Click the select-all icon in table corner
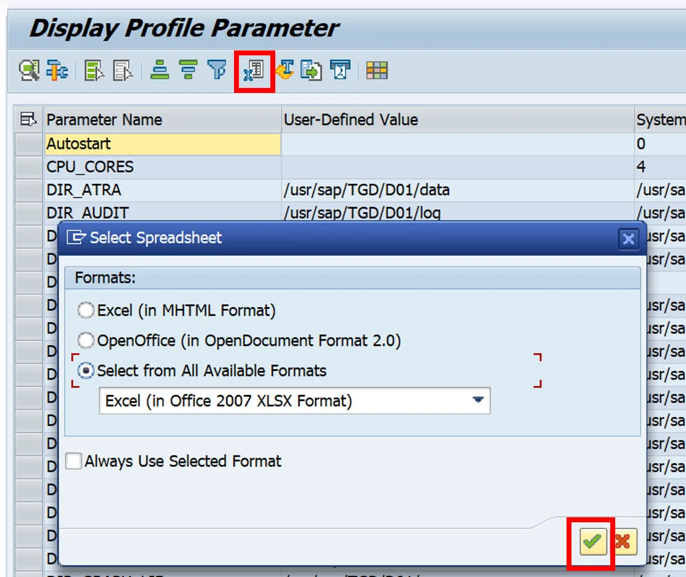This screenshot has height=577, width=686. coord(28,119)
